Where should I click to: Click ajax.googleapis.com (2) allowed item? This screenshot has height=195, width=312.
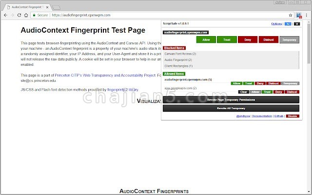point(180,88)
